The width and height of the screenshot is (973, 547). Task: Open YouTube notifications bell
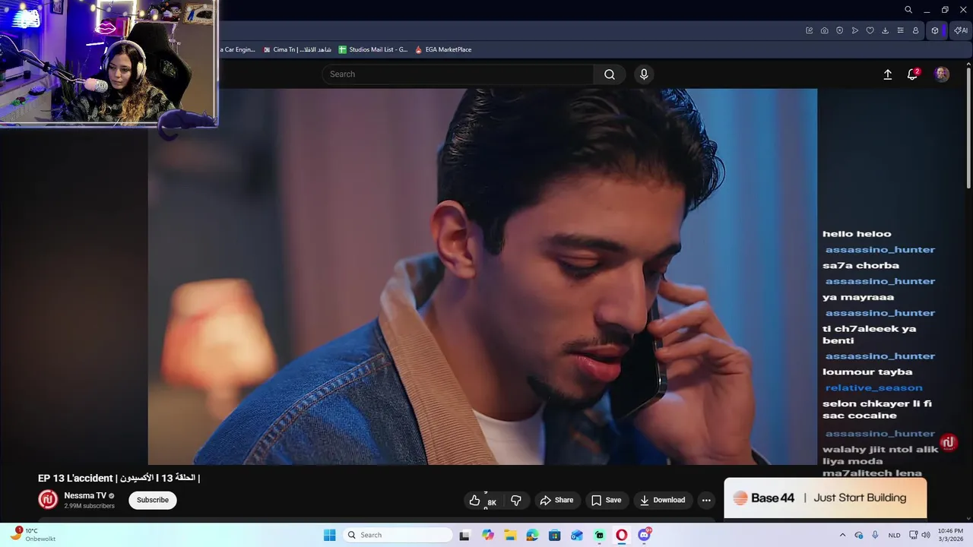(x=913, y=74)
